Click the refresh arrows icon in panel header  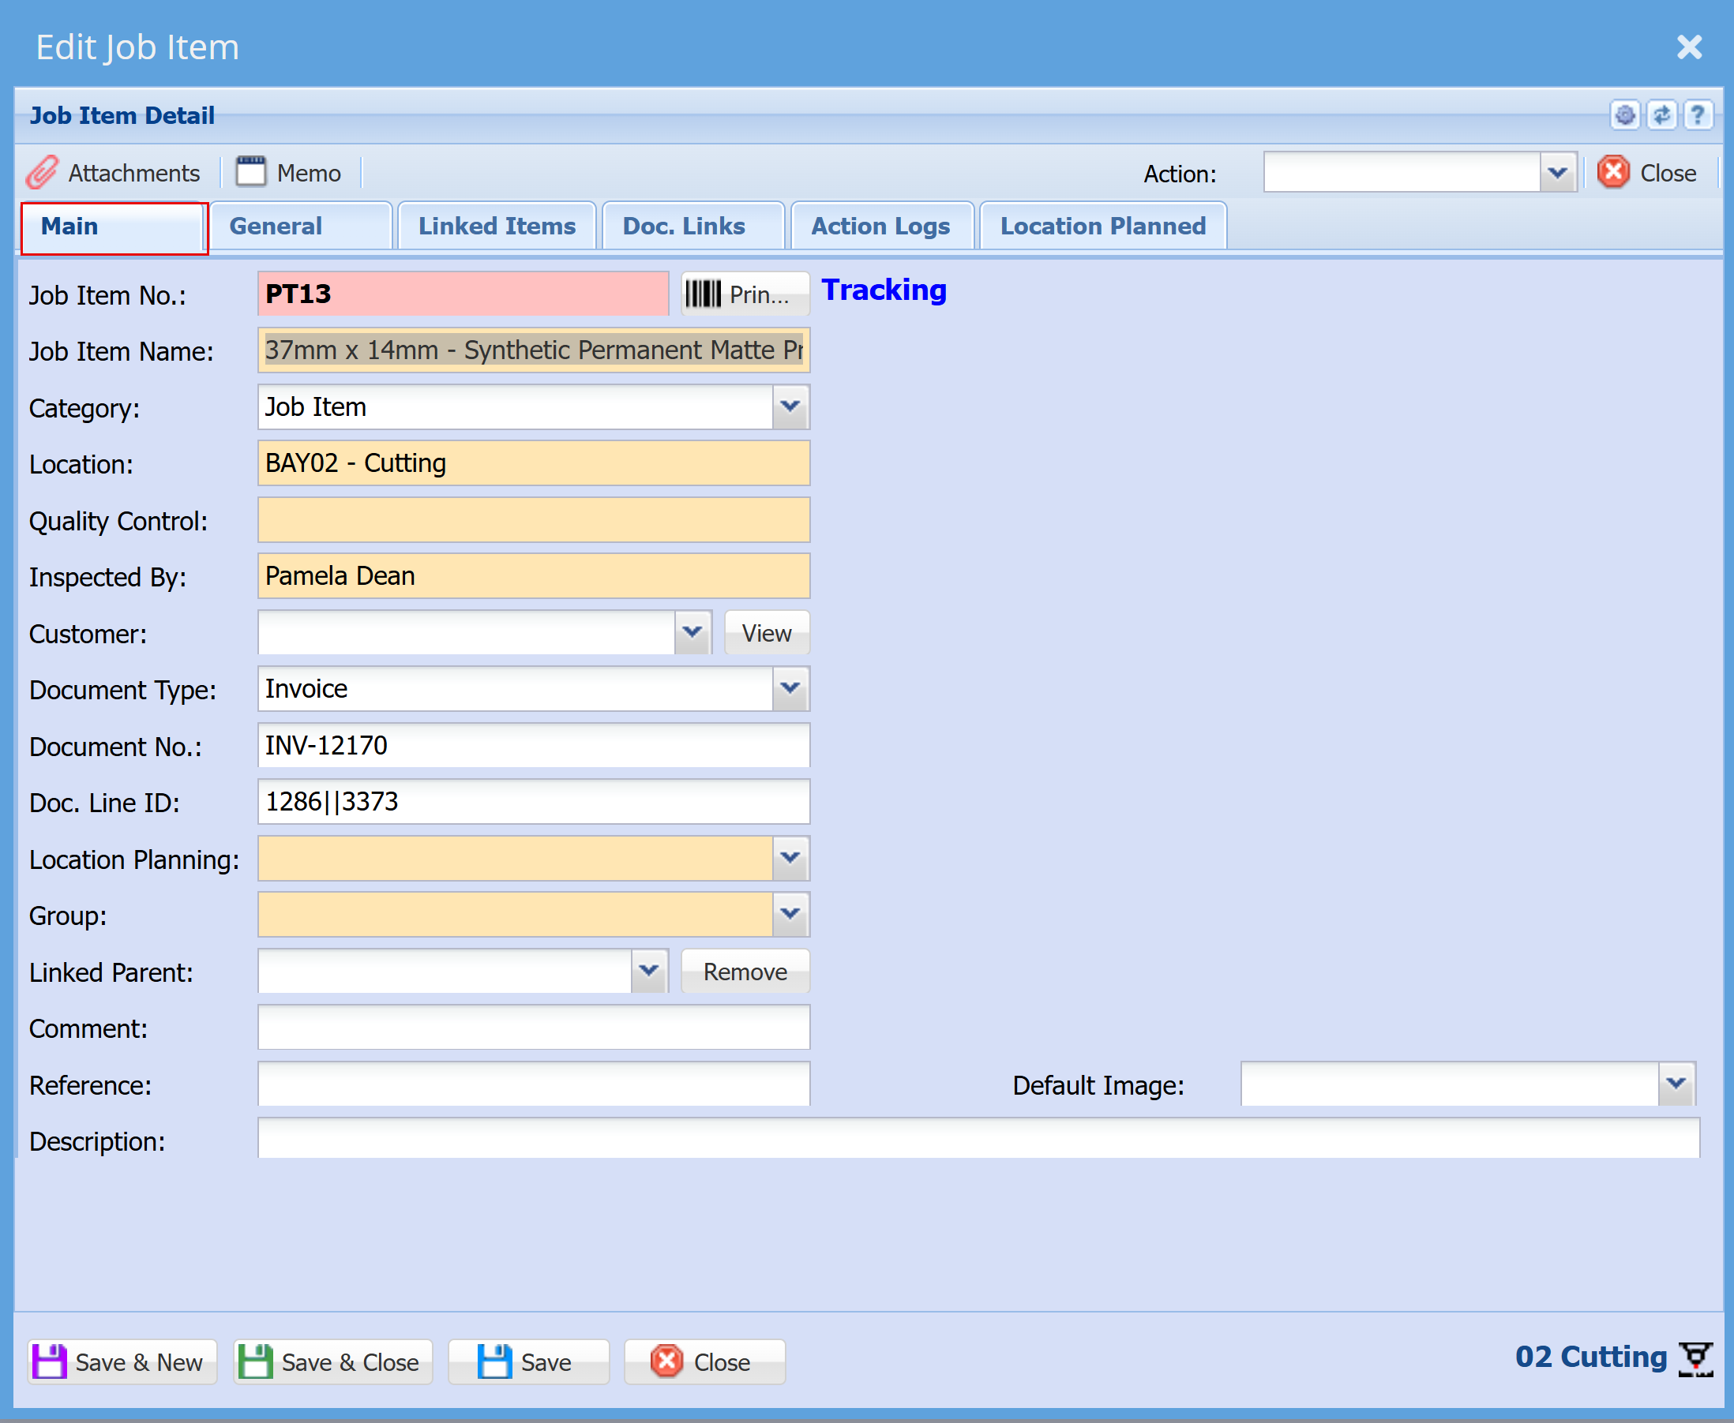click(1661, 115)
